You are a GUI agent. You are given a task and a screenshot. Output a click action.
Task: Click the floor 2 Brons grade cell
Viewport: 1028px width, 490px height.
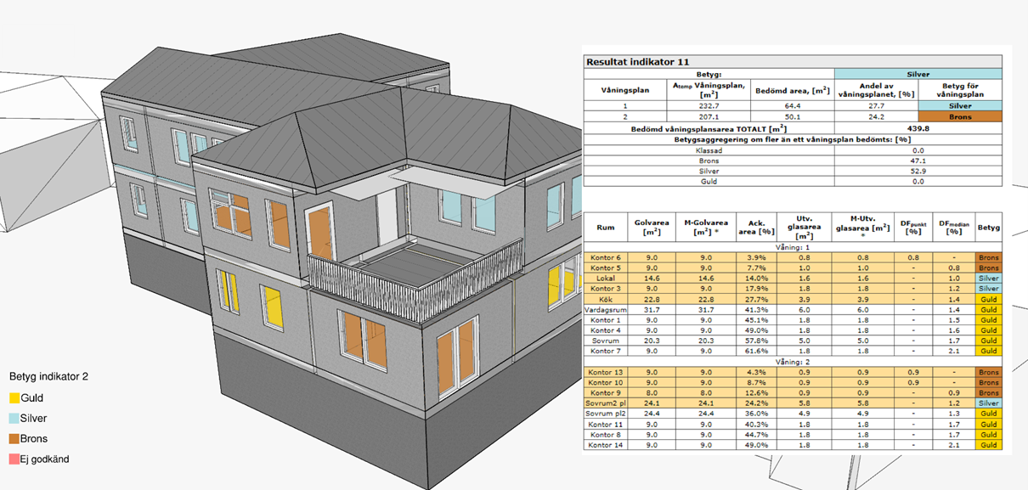point(959,116)
